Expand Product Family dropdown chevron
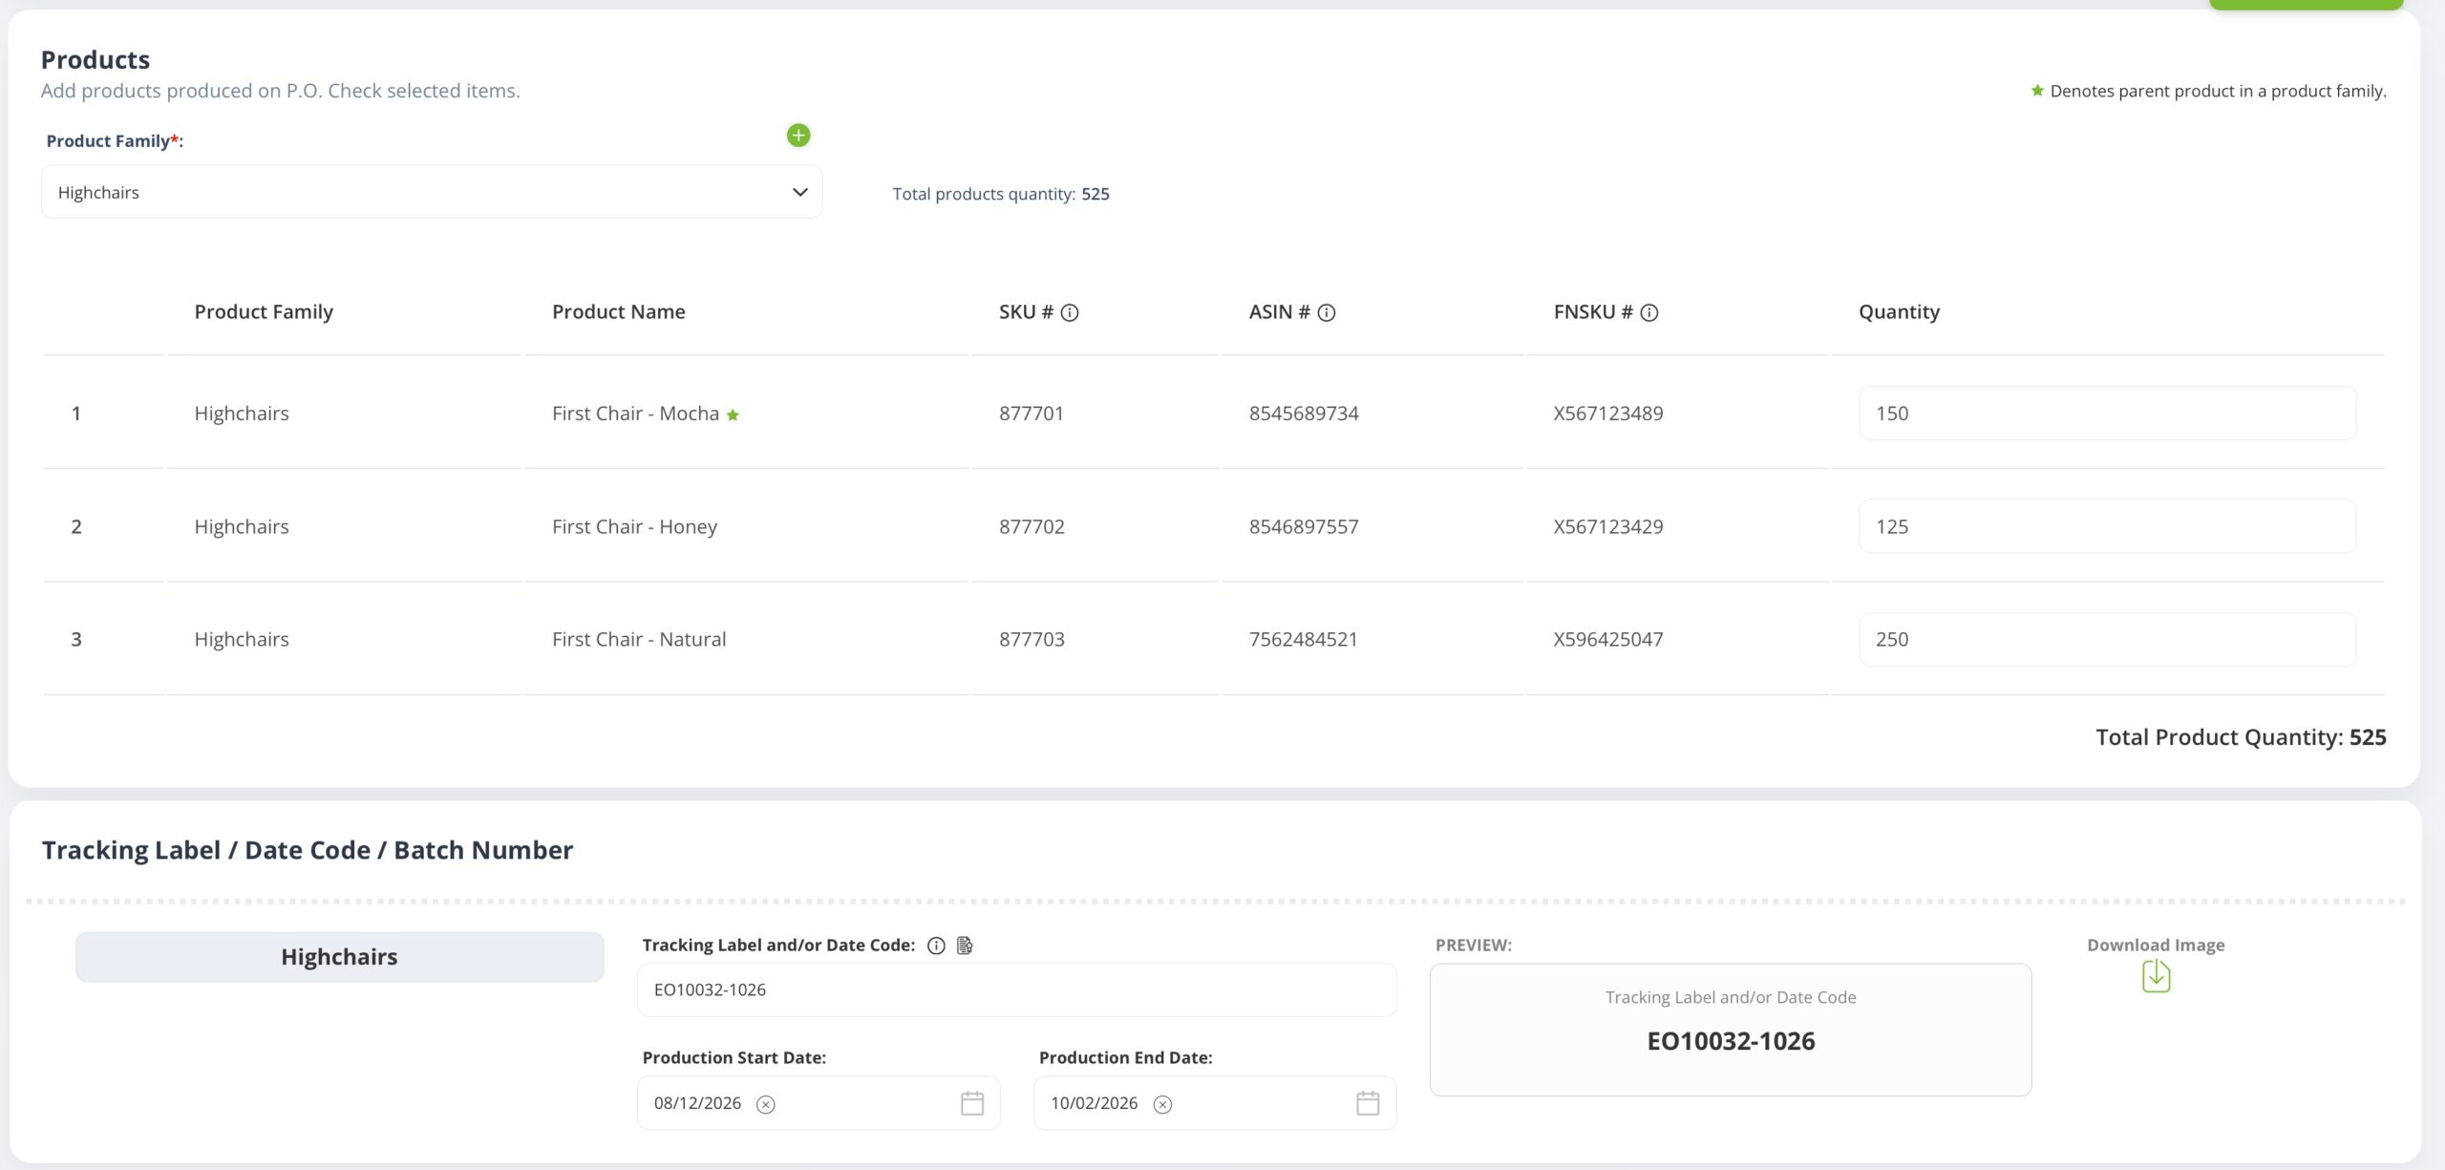Screen dimensions: 2445x1170 (800, 192)
